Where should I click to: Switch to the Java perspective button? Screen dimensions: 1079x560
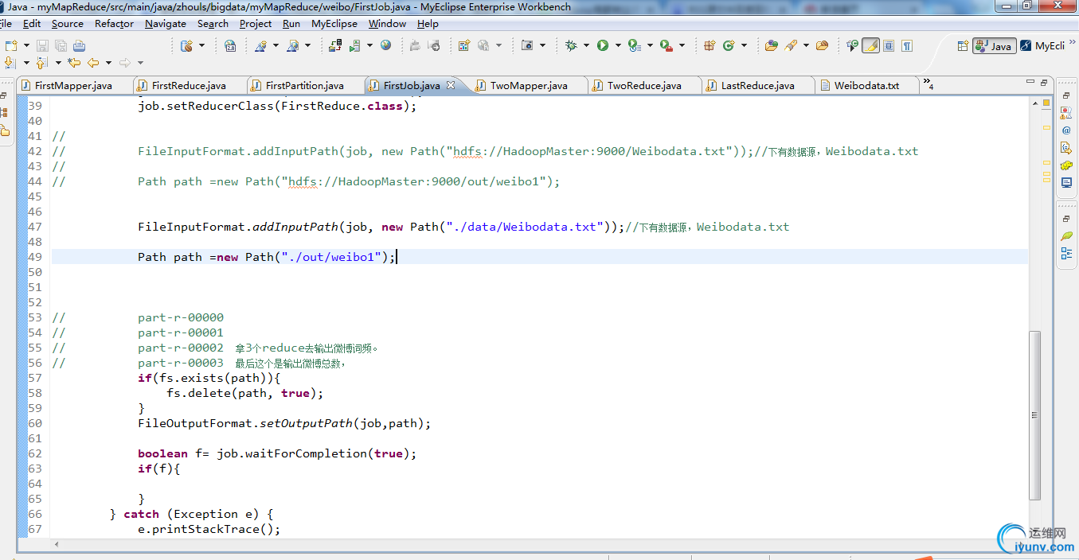994,46
